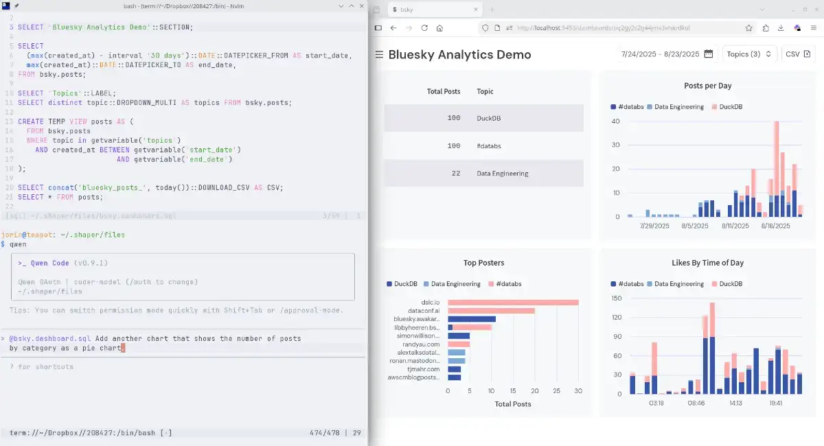Viewport: 824px width, 446px height.
Task: Open the browser extensions puzzle icon
Action: pyautogui.click(x=766, y=28)
